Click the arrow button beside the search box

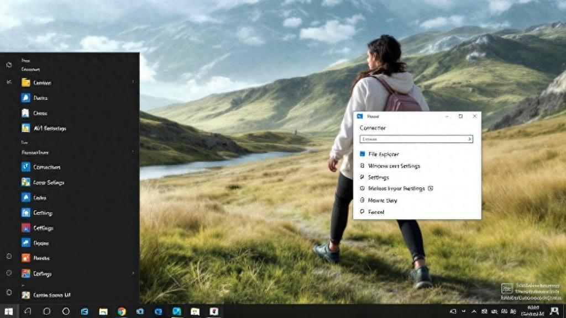point(469,139)
